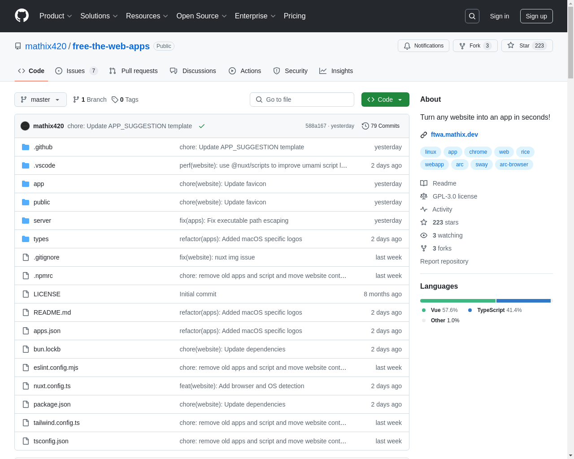This screenshot has height=459, width=574.
Task: Switch to the Security tab
Action: tap(291, 71)
